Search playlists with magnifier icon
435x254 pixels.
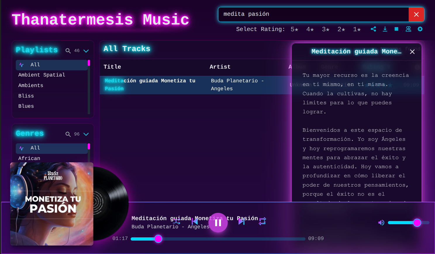[x=68, y=51]
